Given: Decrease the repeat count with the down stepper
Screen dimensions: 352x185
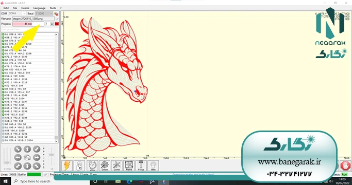Looking at the screenshot, I should point(52,25).
